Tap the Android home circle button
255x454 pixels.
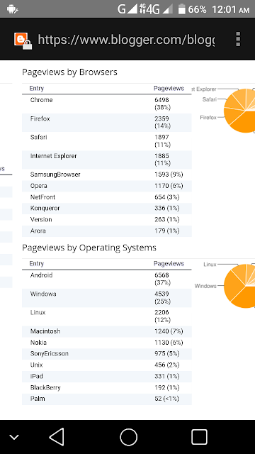pyautogui.click(x=128, y=437)
